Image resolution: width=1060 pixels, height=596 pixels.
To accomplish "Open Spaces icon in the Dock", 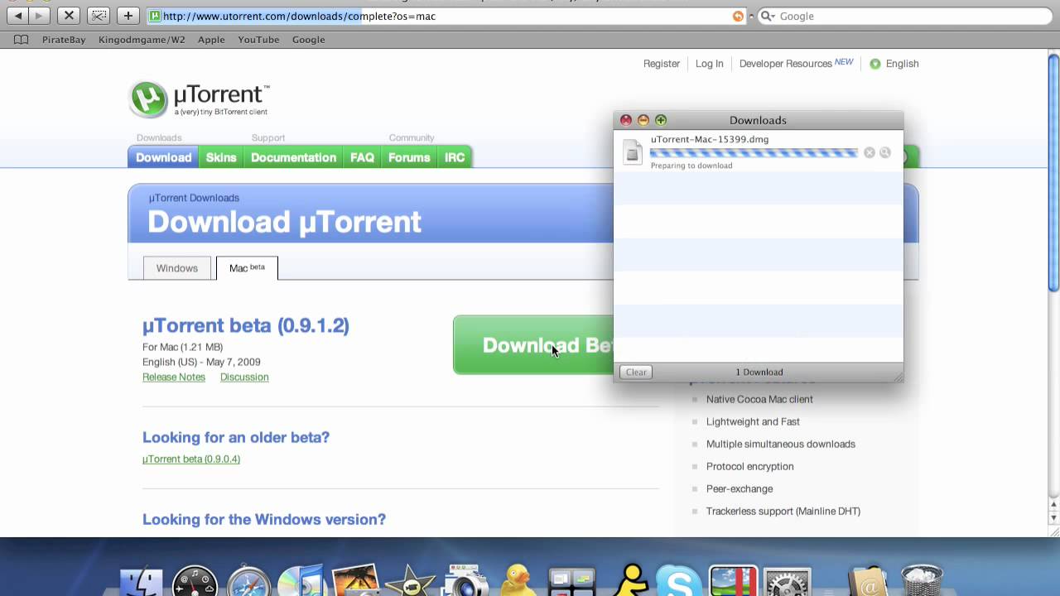I will pos(572,581).
